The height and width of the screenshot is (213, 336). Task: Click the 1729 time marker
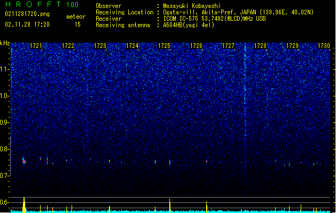pyautogui.click(x=293, y=46)
